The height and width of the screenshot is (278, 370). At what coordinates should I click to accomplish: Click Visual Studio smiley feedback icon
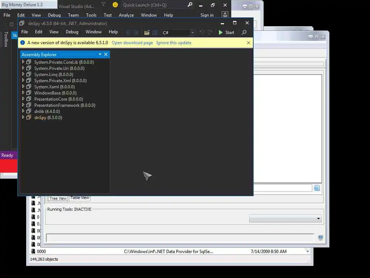(115, 5)
